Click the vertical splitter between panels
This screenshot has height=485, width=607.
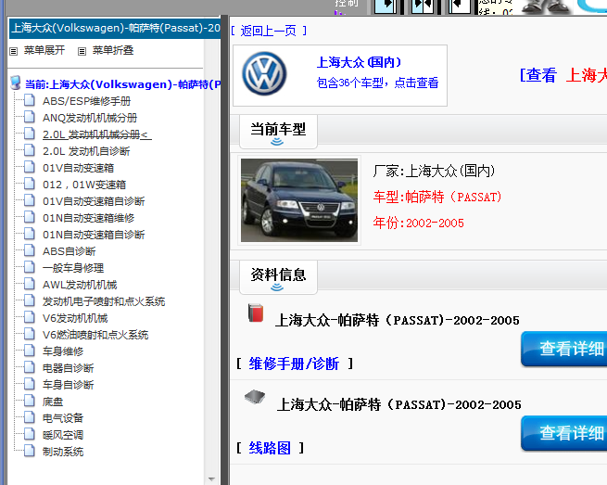224,250
